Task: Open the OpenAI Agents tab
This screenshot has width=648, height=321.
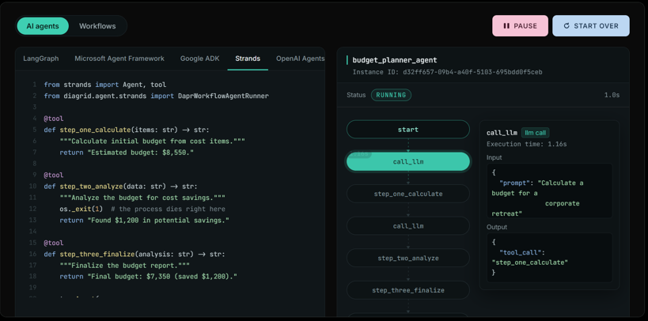Action: pyautogui.click(x=300, y=59)
